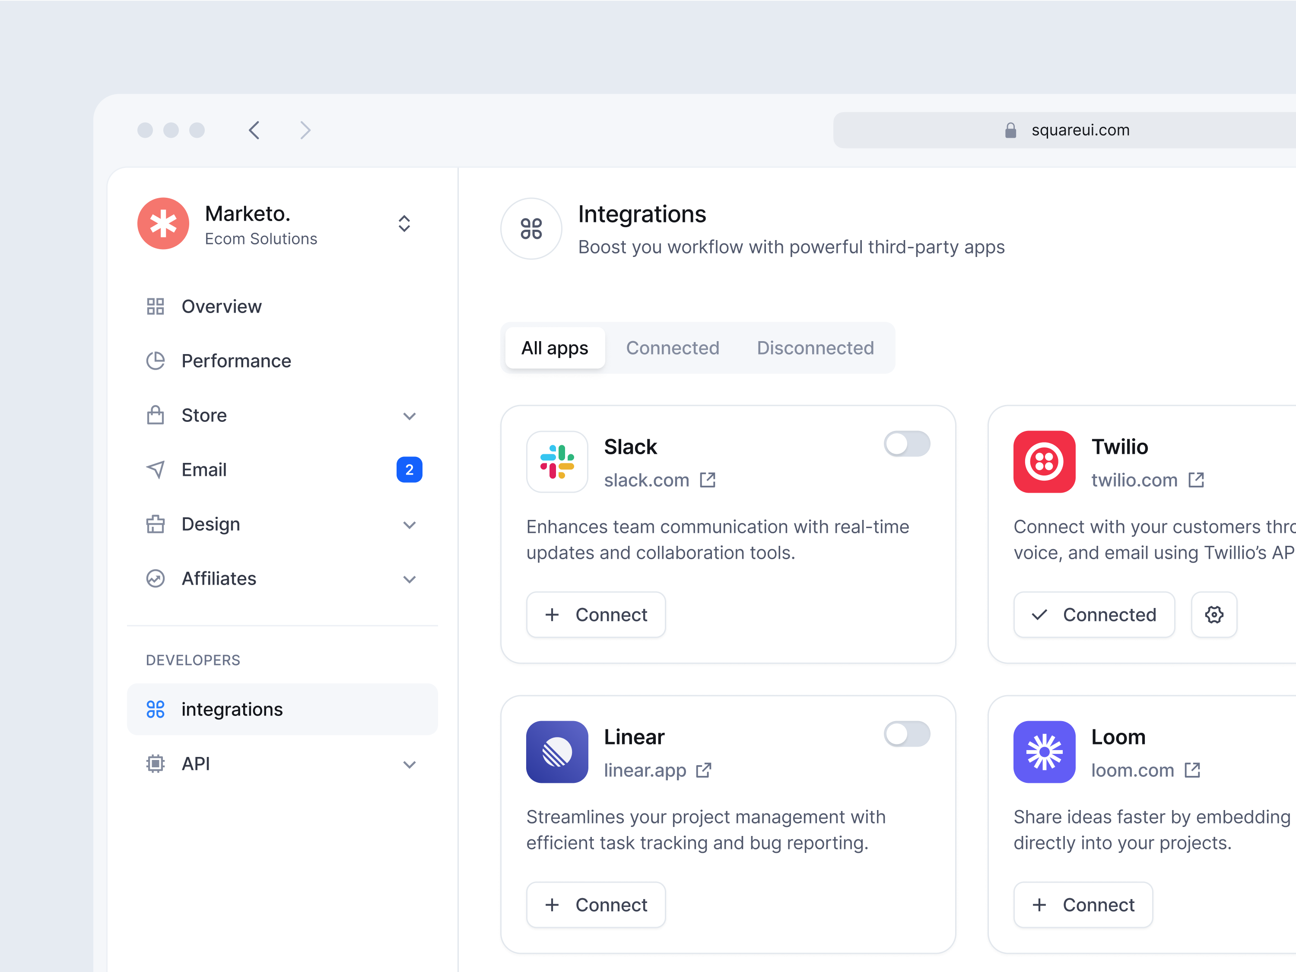1296x972 pixels.
Task: Expand the Store section
Action: point(410,415)
